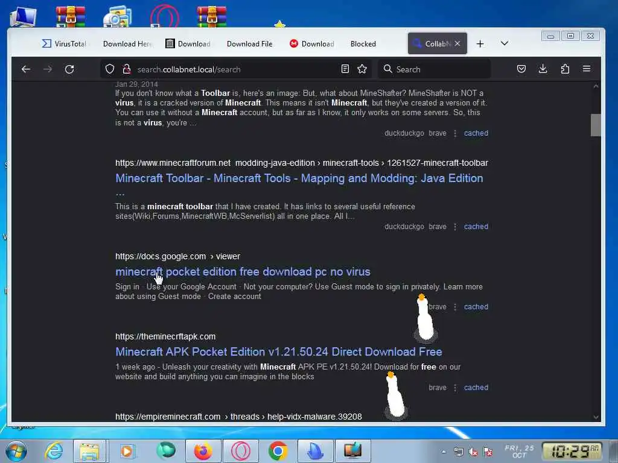Open the Windows Start orb
Viewport: 618px width, 463px height.
point(16,451)
